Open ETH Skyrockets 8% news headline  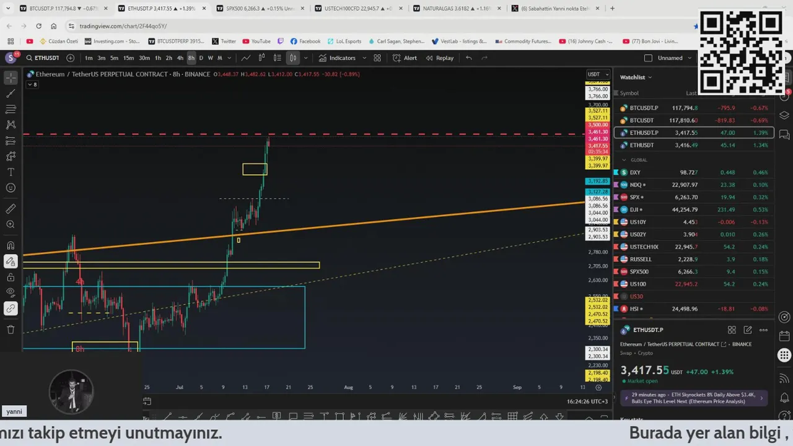(694, 398)
